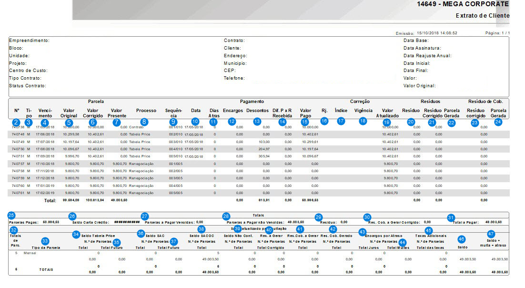The height and width of the screenshot is (288, 525).
Task: Click marker 5 below Valor Original header
Action: tap(69, 123)
